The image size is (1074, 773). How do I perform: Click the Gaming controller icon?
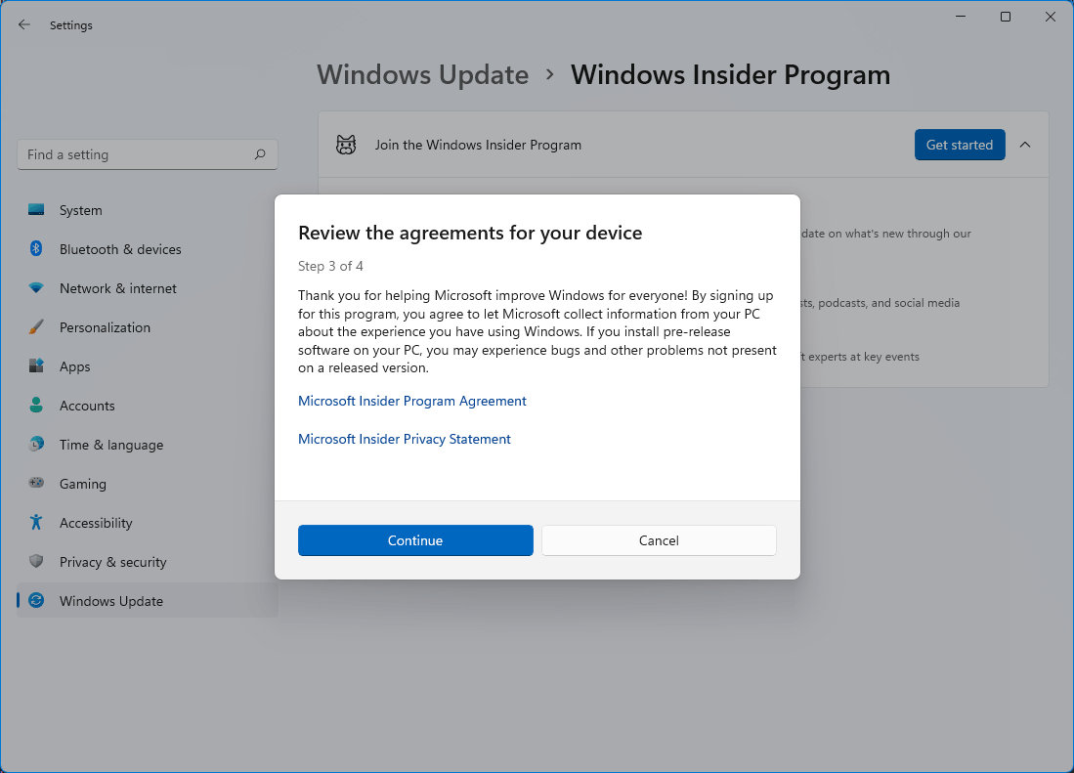tap(36, 484)
